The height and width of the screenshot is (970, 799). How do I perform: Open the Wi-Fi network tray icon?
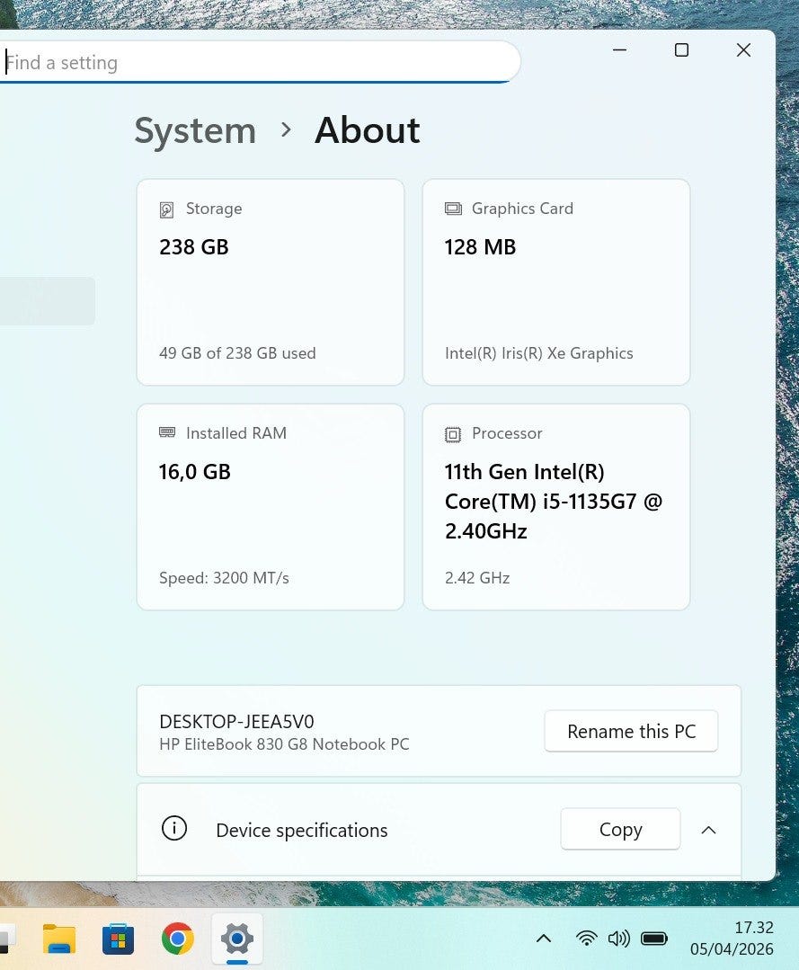click(586, 939)
